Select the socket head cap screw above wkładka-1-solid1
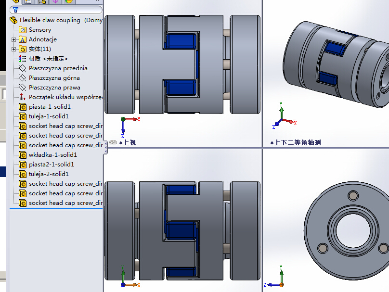 click(61, 145)
